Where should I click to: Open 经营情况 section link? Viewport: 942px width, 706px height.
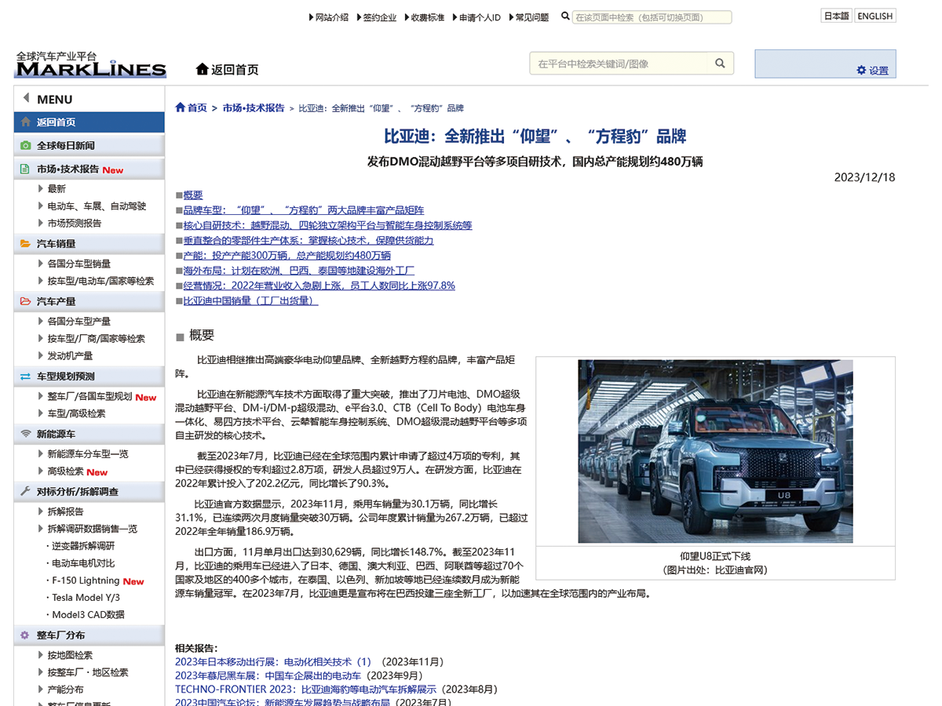click(319, 286)
